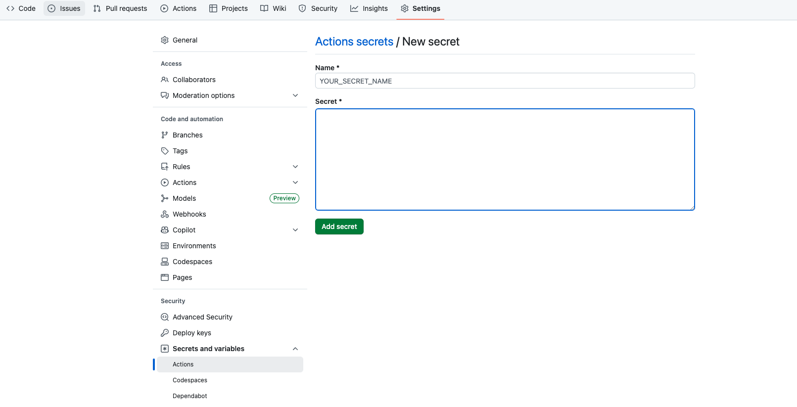Open Pages settings

click(x=230, y=277)
